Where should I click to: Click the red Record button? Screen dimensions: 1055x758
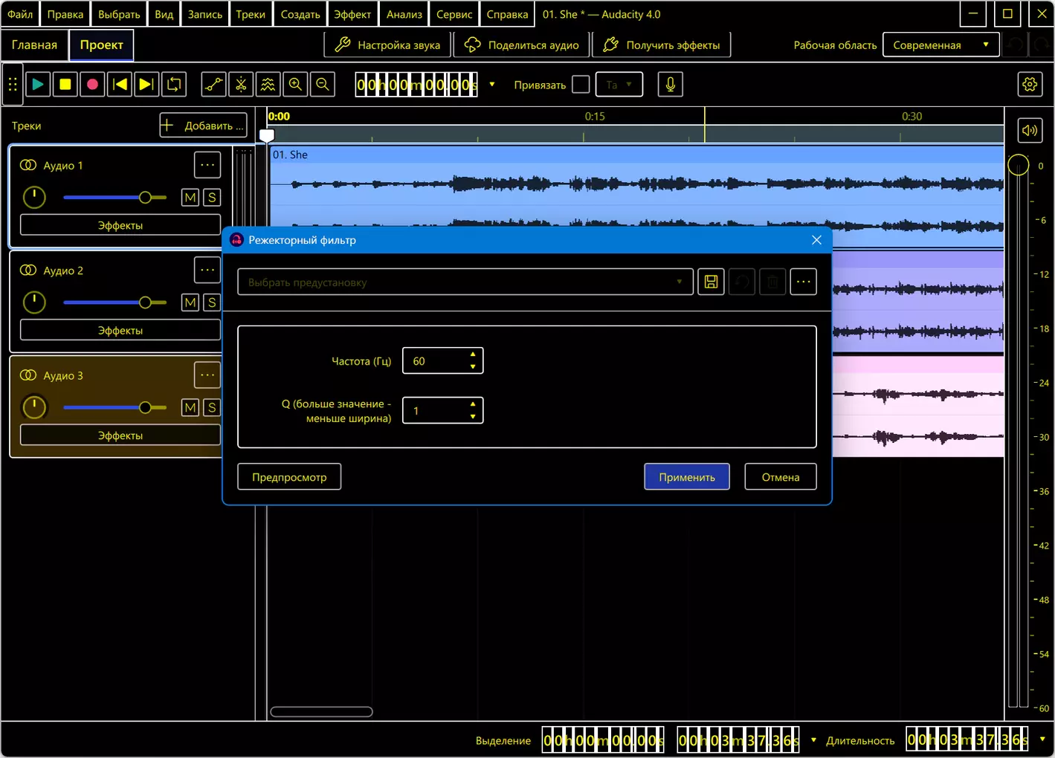92,85
